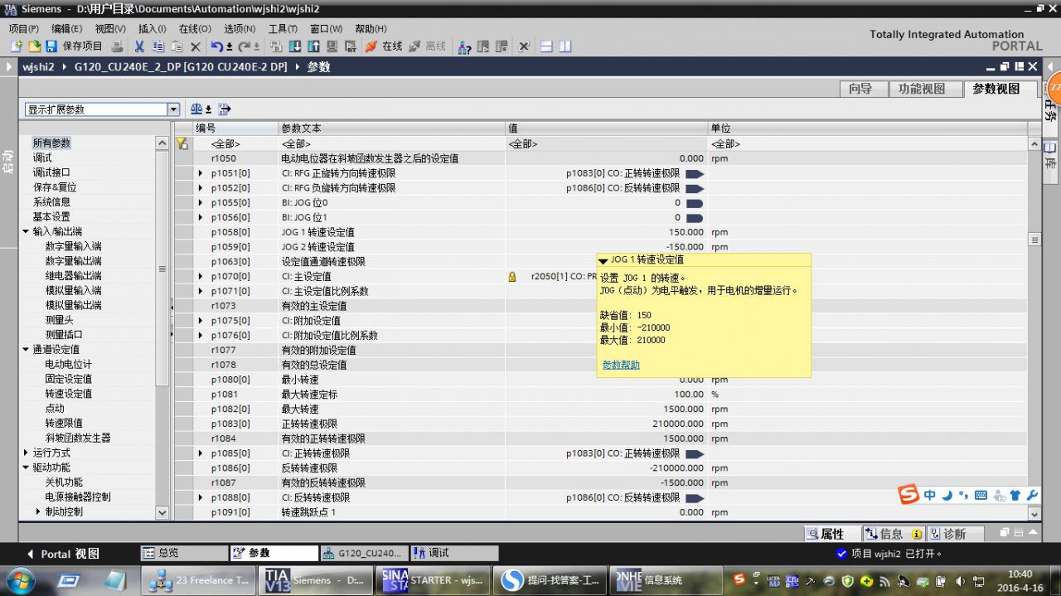Expand the 运行方式 tree node

coord(26,453)
